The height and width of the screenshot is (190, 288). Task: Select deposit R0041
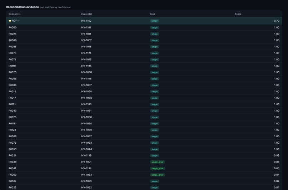coord(12,168)
